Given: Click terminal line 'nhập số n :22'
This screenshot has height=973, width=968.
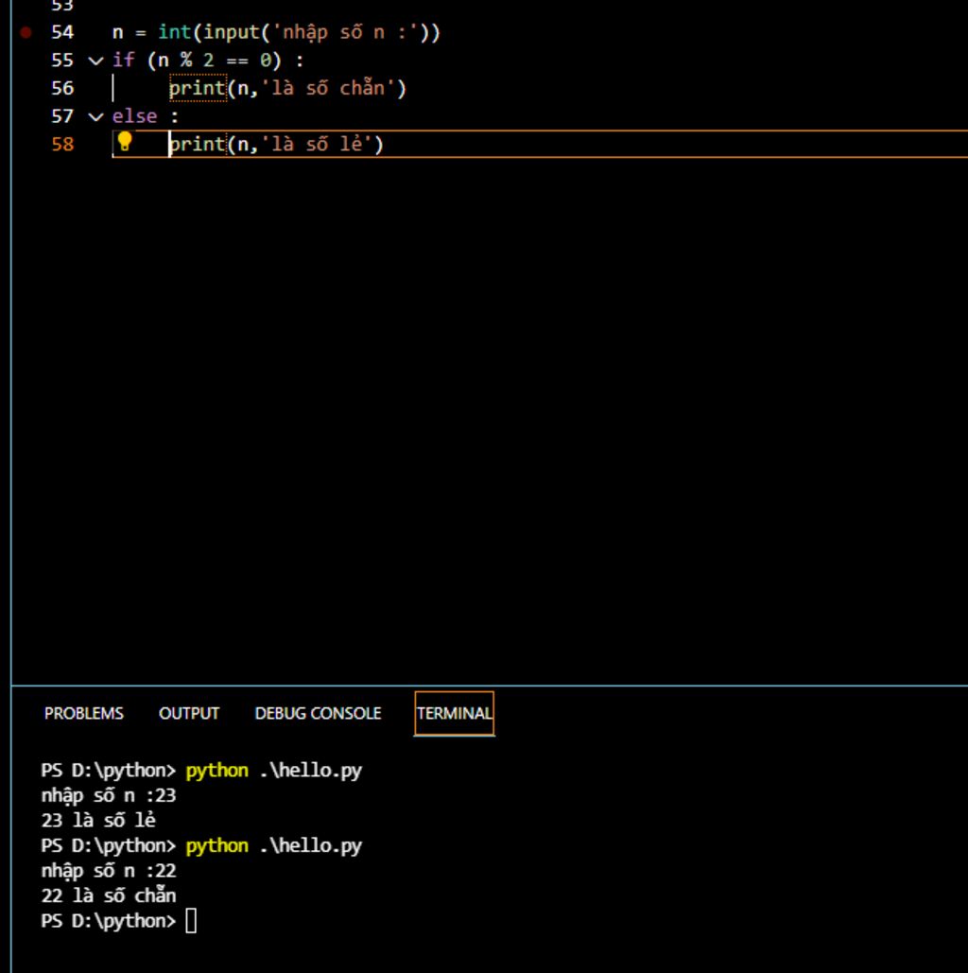Looking at the screenshot, I should coord(109,871).
